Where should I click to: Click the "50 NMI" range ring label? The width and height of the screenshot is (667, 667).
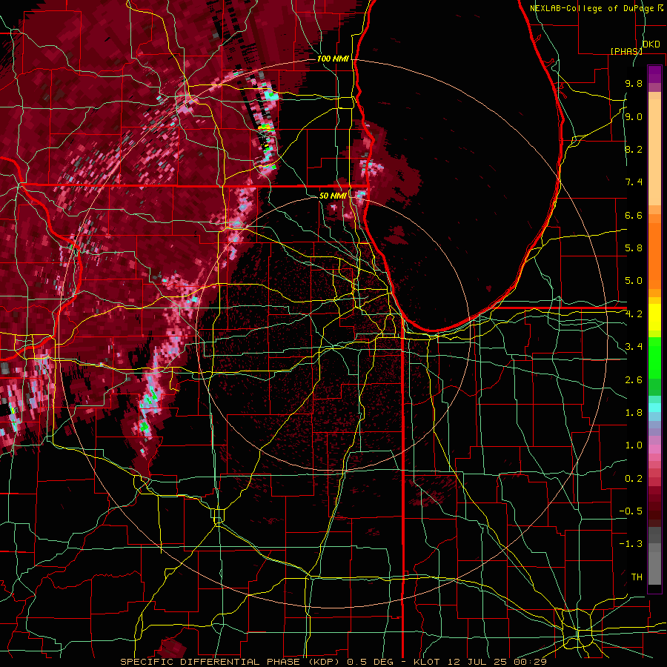[x=333, y=196]
